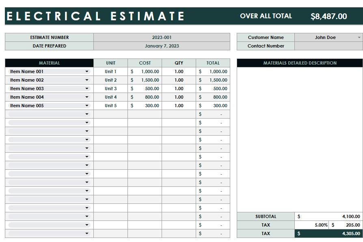363x242 pixels.
Task: Click the date prepared January 7, 2023
Action: pyautogui.click(x=162, y=46)
